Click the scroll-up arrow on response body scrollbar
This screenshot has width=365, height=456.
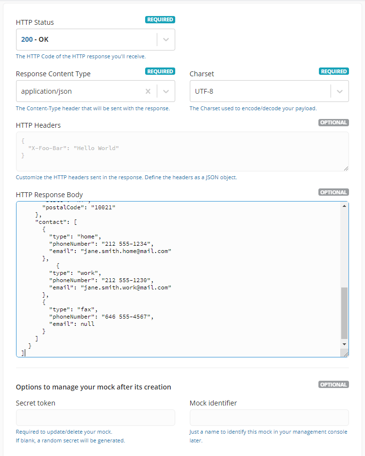(x=345, y=206)
